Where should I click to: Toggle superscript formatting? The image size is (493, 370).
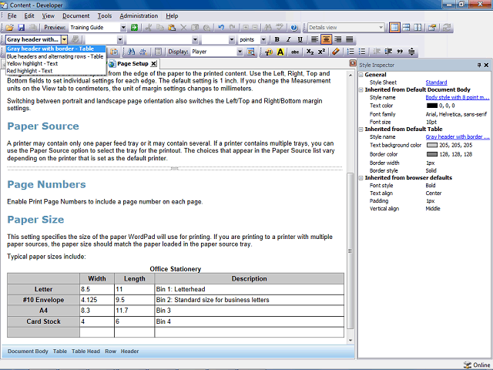[321, 52]
